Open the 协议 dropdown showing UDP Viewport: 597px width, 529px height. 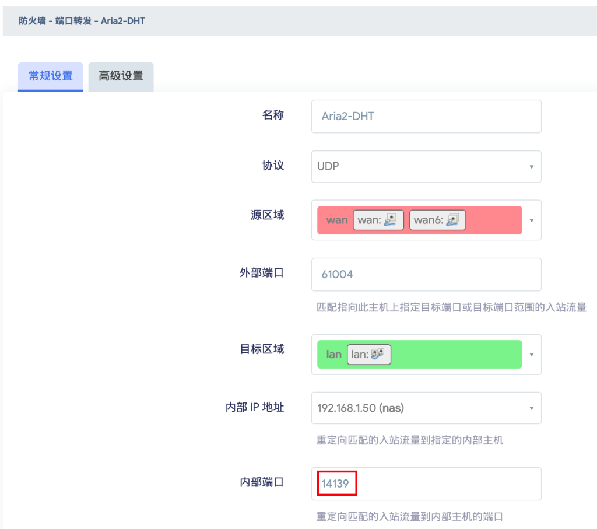pos(426,166)
